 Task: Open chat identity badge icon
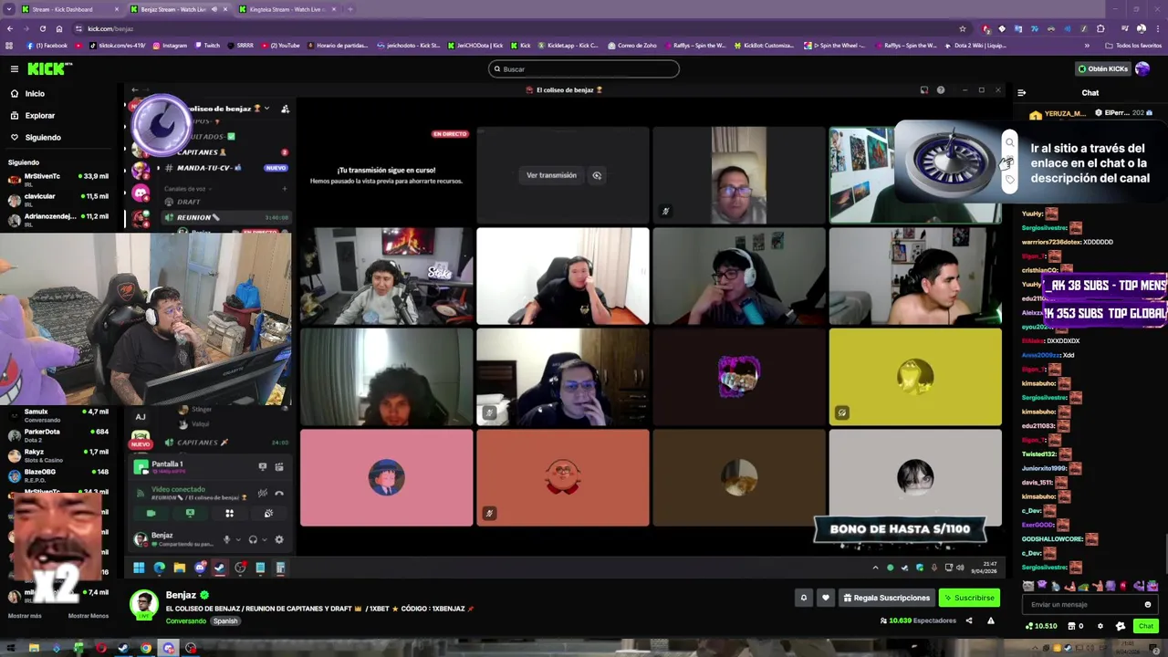(x=1120, y=626)
